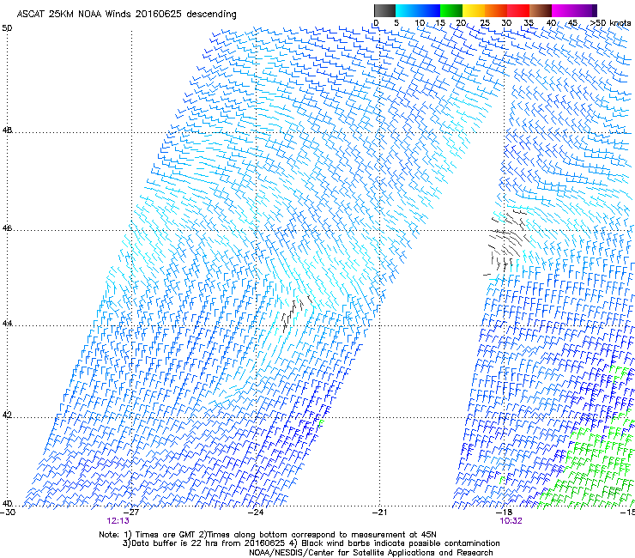Click the longitude label '-21'

coord(380,513)
